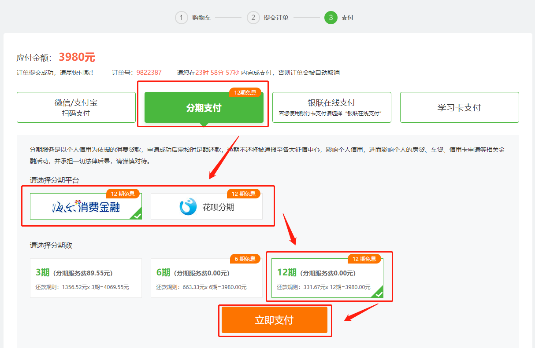This screenshot has height=348, width=535.
Task: Click the step 1 shopping cart circle
Action: (181, 18)
